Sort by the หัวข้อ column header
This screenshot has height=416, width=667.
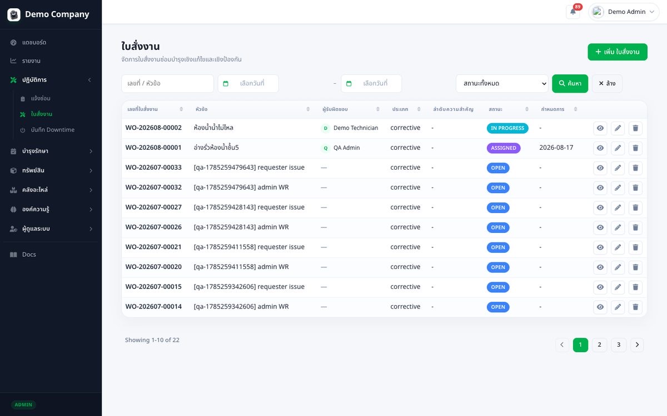[253, 109]
